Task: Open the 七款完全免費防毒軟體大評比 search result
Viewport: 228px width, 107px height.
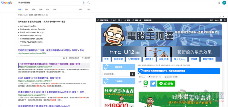Action: tap(50, 64)
